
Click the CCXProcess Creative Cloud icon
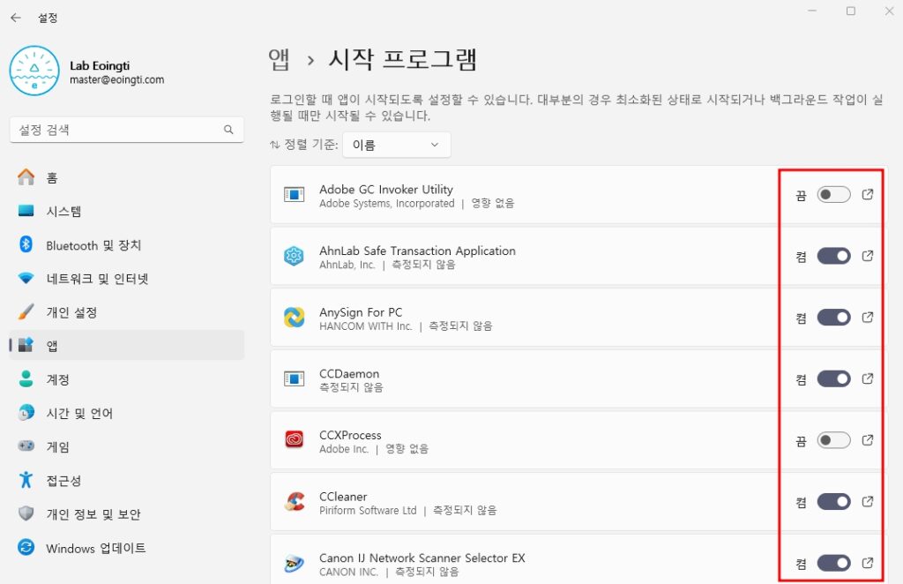coord(295,440)
